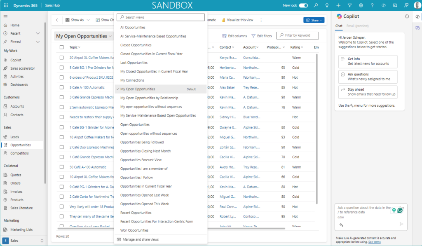This screenshot has height=246, width=422.
Task: Click the Edit columns button
Action: [234, 36]
